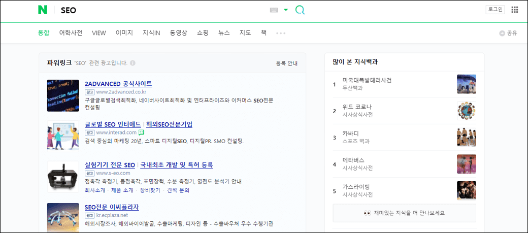Image resolution: width=528 pixels, height=233 pixels.
Task: Open the 견적 문의 sublink
Action: [x=178, y=190]
